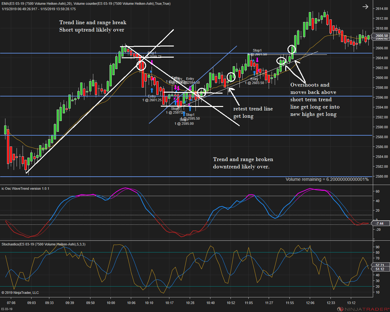Image resolution: width=390 pixels, height=312 pixels.
Task: Click the Stop1 1 @ 2595.50 marker
Action: 190,117
